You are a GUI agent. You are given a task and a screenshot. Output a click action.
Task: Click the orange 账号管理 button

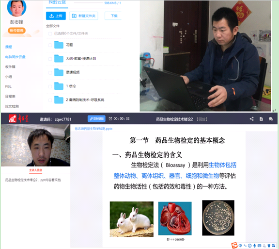coord(17,31)
